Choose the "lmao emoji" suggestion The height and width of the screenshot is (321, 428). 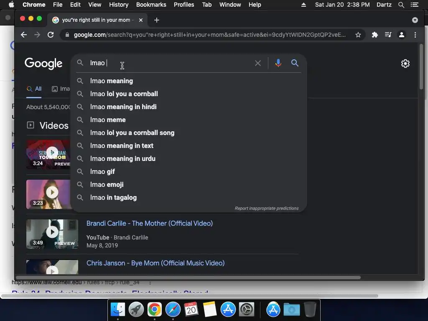[x=189, y=184]
